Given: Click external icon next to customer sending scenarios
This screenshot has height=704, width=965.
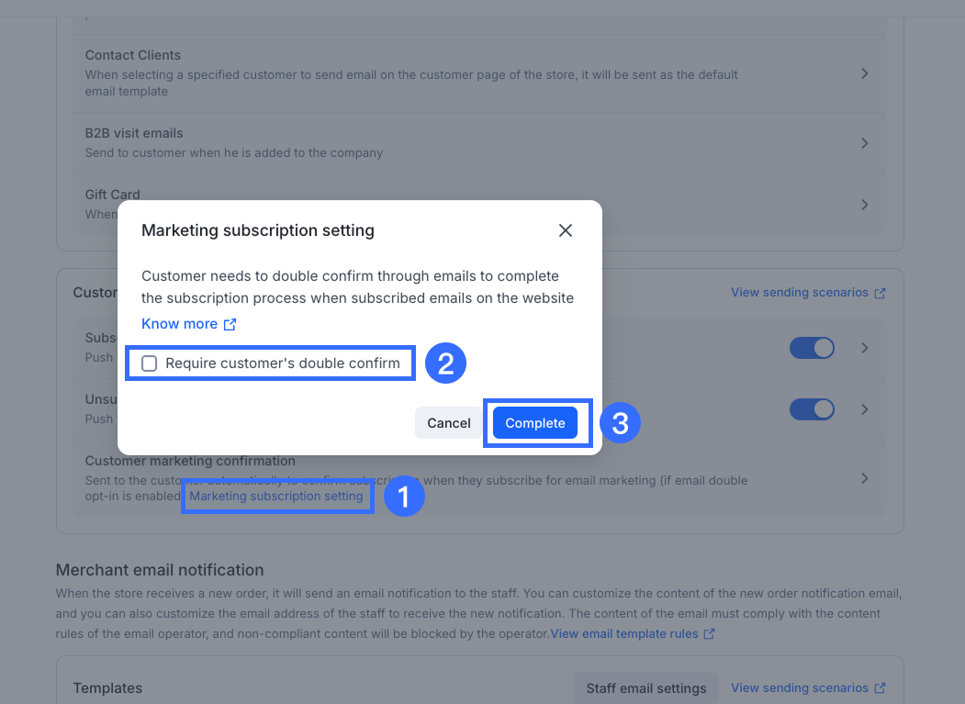Looking at the screenshot, I should point(881,294).
